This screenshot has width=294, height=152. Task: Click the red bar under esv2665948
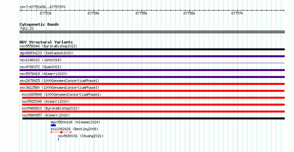(x=153, y=98)
